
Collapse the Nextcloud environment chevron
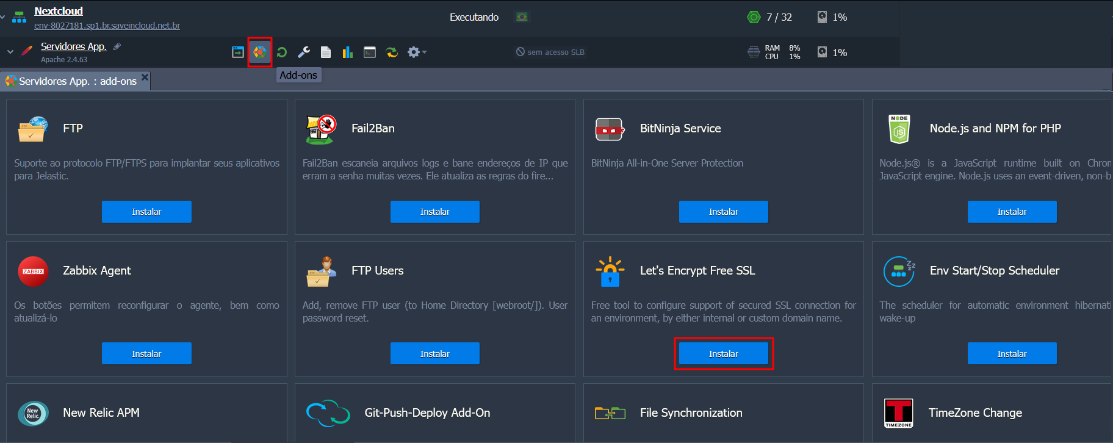click(2, 17)
